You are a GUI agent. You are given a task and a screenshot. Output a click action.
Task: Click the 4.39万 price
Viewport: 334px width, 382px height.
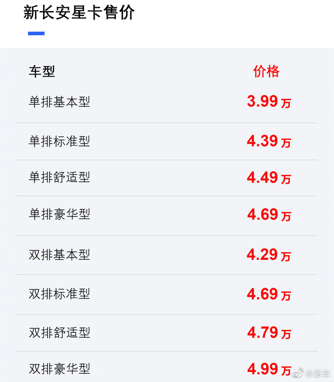tap(269, 141)
